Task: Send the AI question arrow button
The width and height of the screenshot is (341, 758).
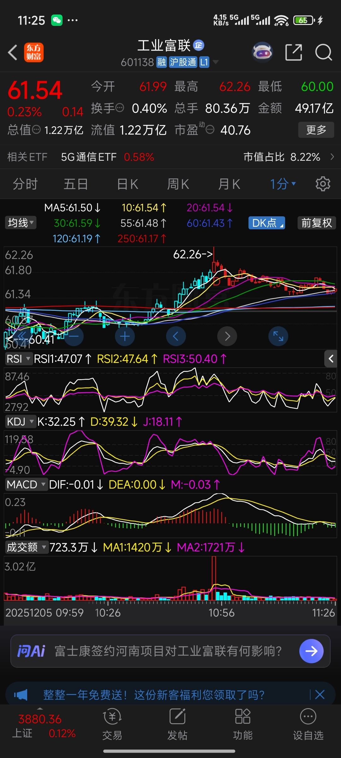Action: (x=311, y=651)
